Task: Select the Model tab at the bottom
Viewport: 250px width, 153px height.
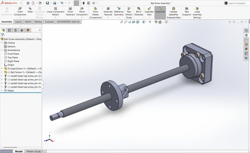Action: 19,151
